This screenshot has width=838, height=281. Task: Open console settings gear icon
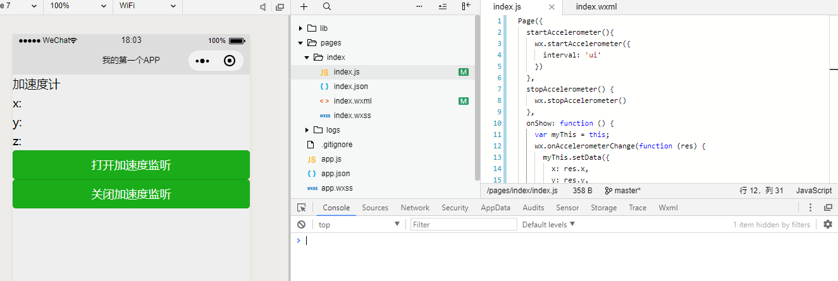[x=827, y=224]
